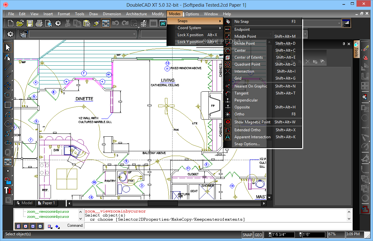
Task: Open the vertical Tools side tab
Action: (x=356, y=50)
